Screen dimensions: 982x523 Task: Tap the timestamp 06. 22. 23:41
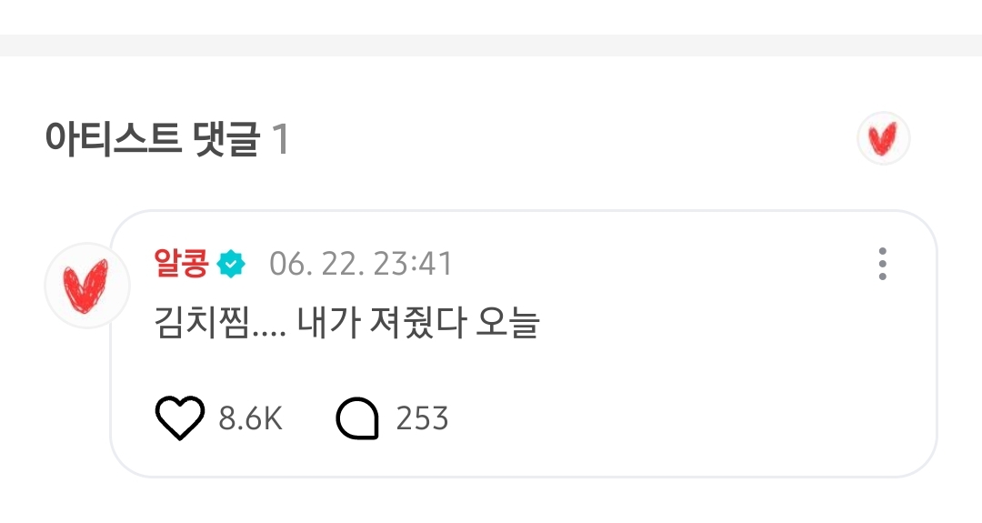coord(361,264)
